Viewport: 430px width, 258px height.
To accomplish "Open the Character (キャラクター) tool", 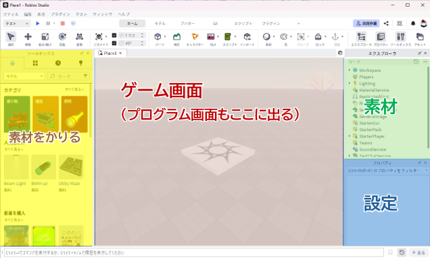I will pyautogui.click(x=195, y=36).
